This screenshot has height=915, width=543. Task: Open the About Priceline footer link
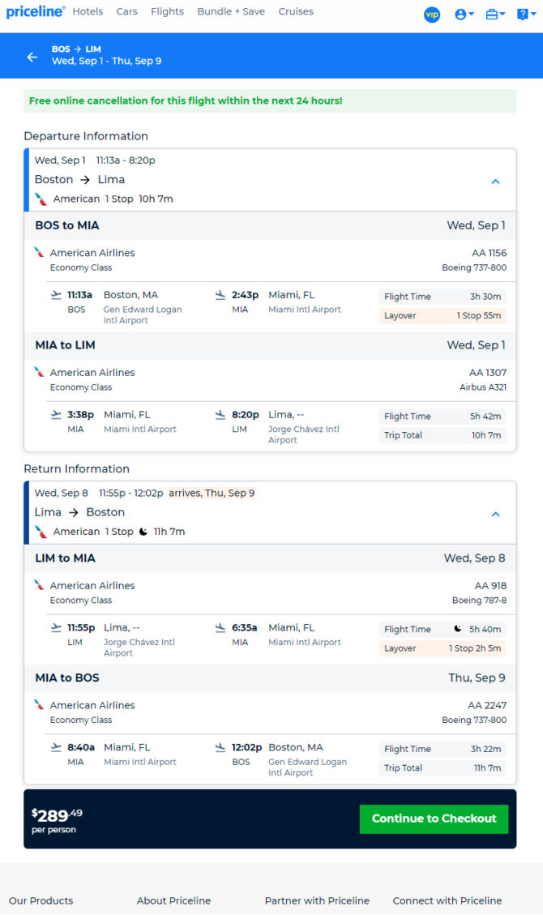[x=173, y=900]
